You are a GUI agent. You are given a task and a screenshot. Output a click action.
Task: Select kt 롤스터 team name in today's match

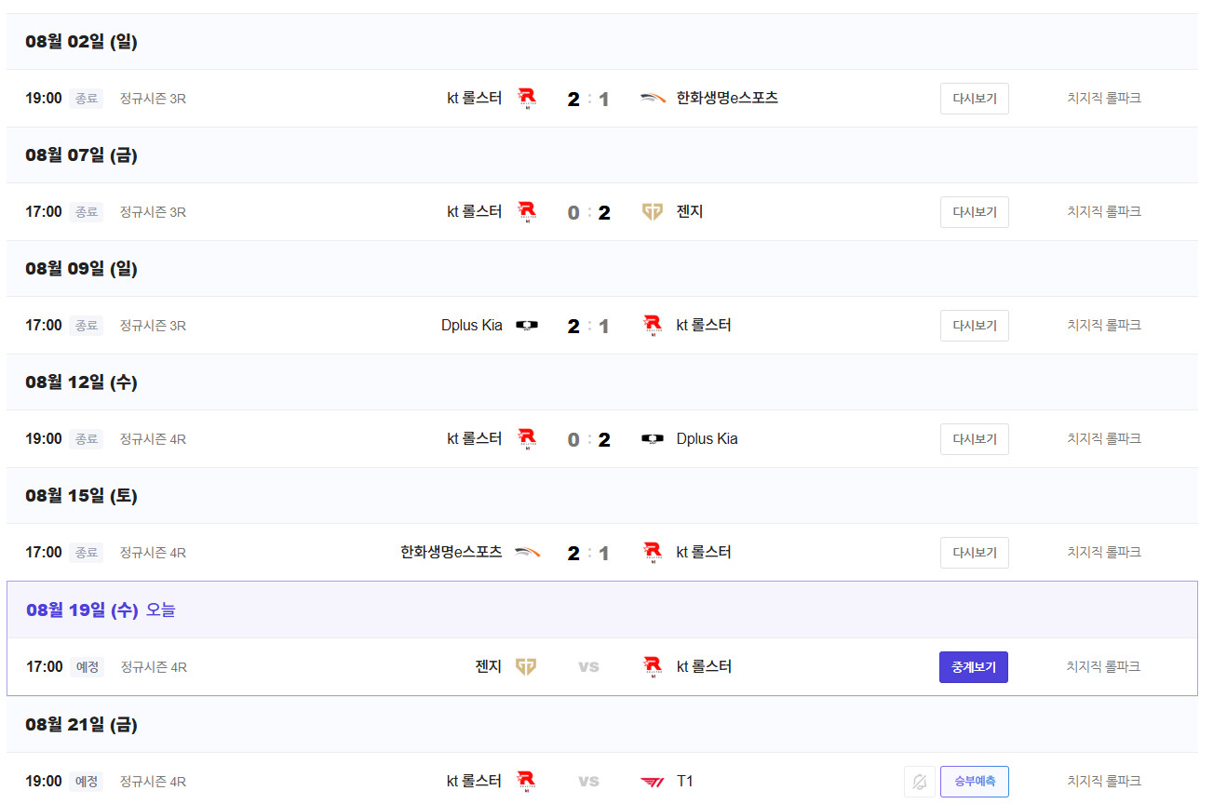click(x=704, y=666)
